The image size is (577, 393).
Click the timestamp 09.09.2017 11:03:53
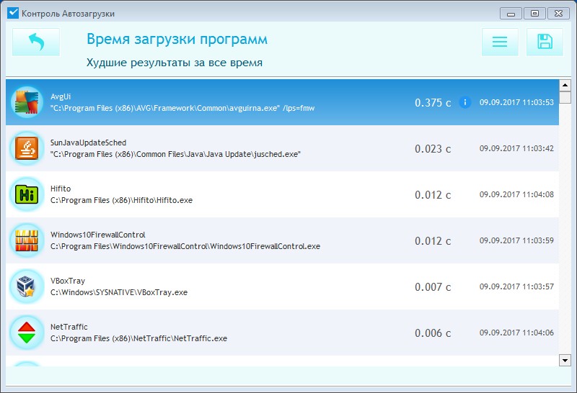pyautogui.click(x=516, y=102)
